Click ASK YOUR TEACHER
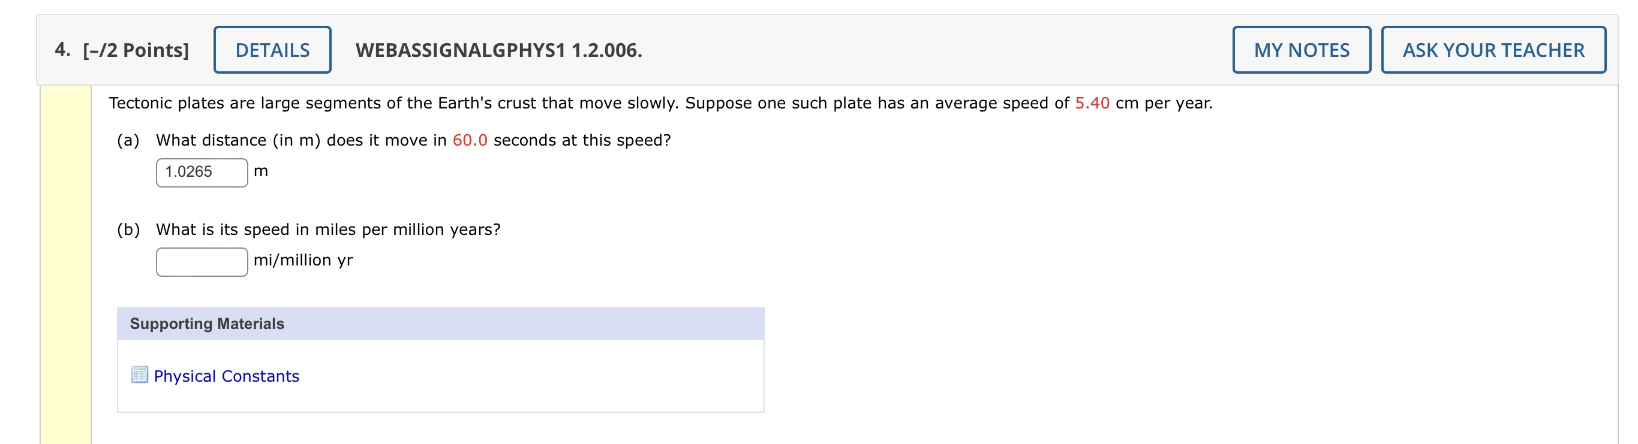Image resolution: width=1638 pixels, height=444 pixels. [1492, 50]
